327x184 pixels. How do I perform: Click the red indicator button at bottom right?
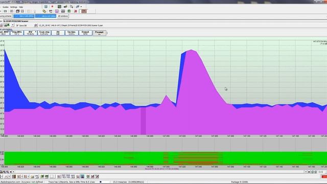coord(324,176)
